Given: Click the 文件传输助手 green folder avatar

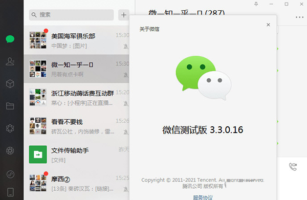Looking at the screenshot, I should tap(38, 154).
